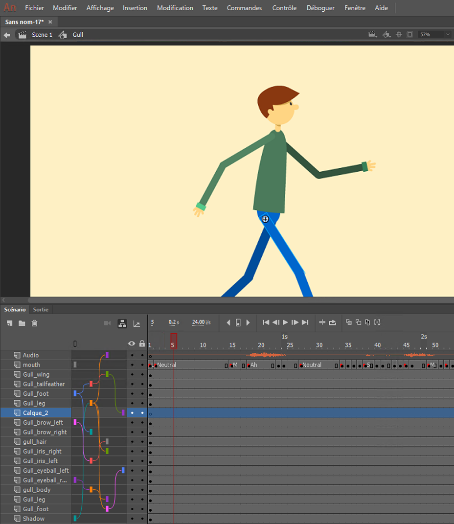
Task: Delete the selected layer with the trash icon
Action: (x=34, y=323)
